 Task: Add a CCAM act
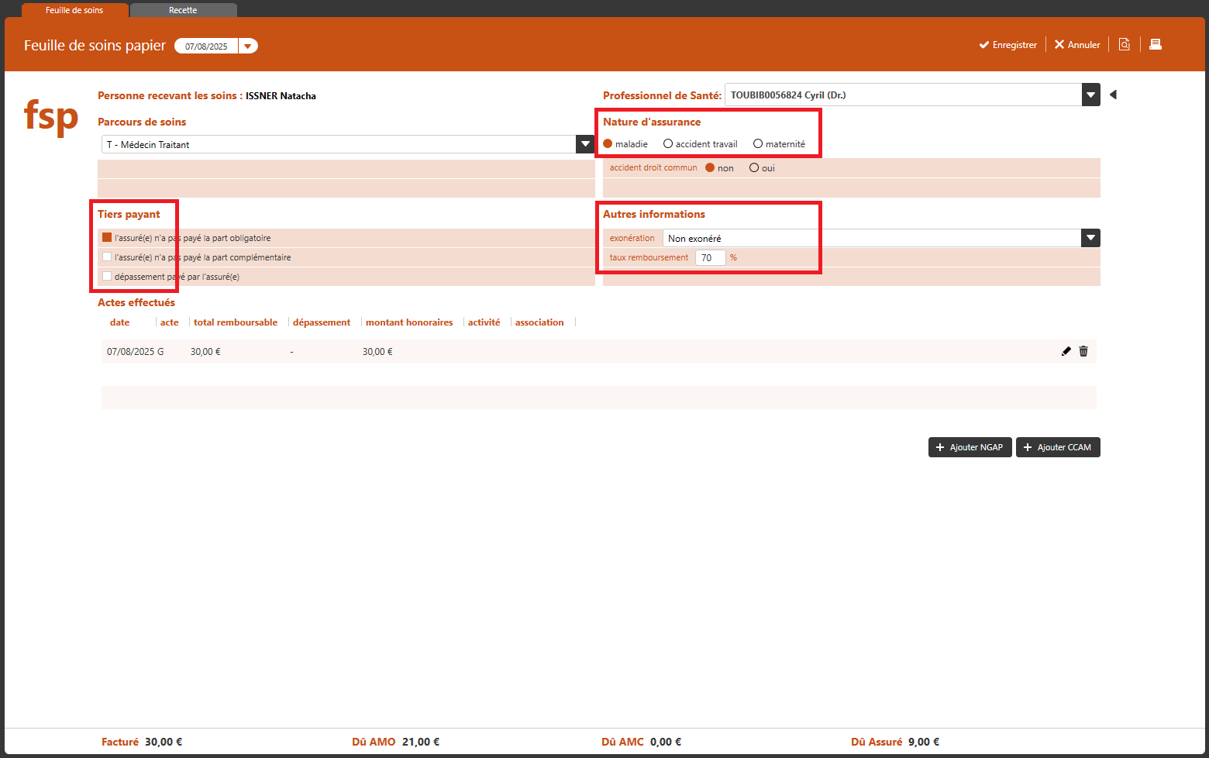click(x=1058, y=447)
